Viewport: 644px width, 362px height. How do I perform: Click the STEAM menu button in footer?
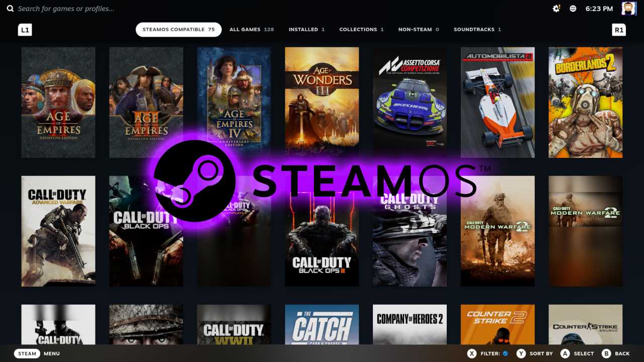27,353
